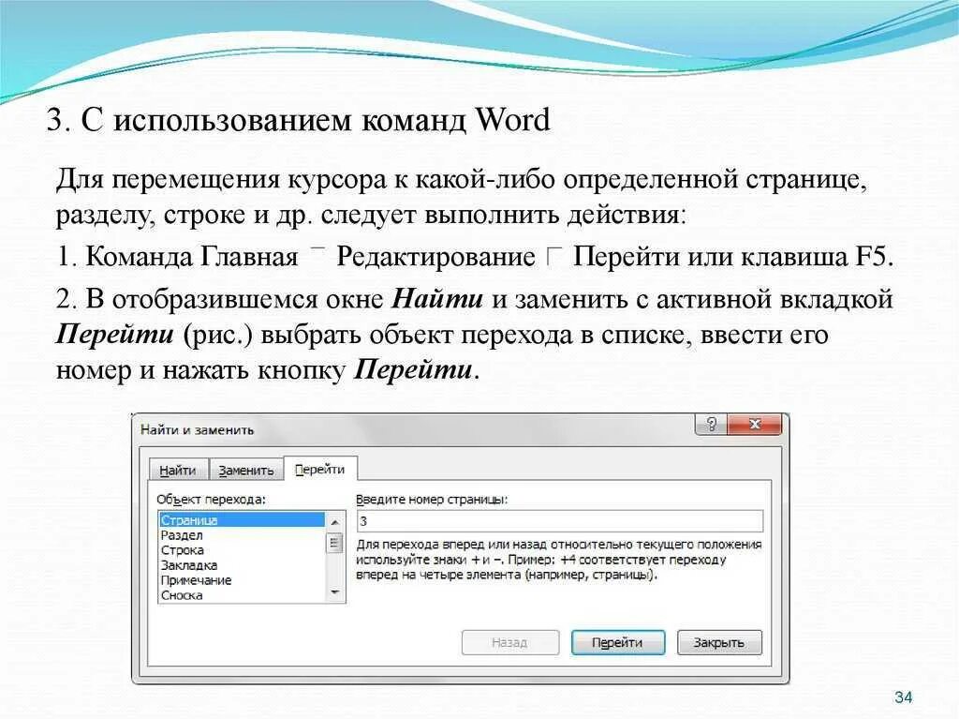Click the list scroll-down arrow

tap(335, 592)
